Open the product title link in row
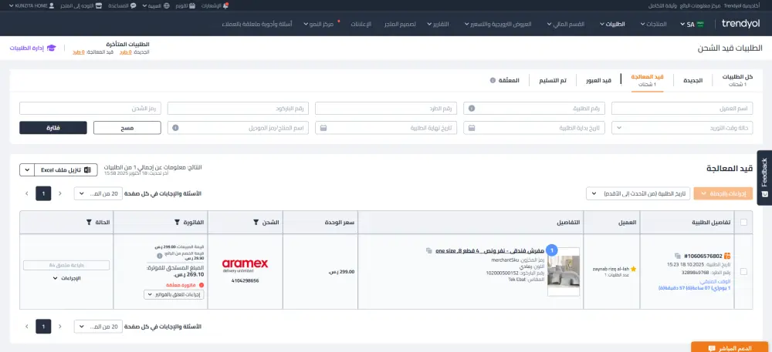The image size is (772, 352). pos(490,250)
